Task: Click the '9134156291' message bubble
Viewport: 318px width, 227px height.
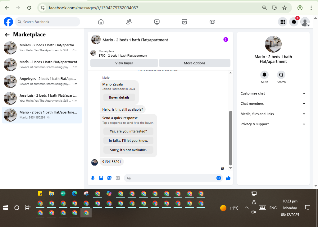Action: [111, 162]
